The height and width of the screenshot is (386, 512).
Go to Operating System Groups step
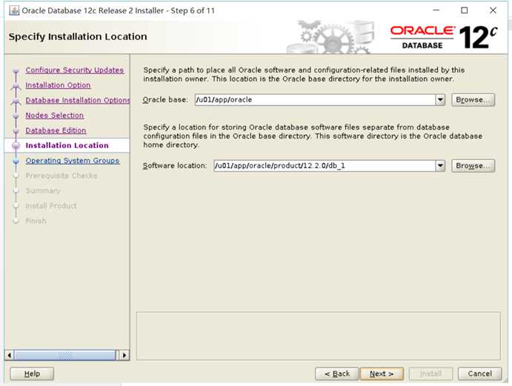tap(72, 160)
